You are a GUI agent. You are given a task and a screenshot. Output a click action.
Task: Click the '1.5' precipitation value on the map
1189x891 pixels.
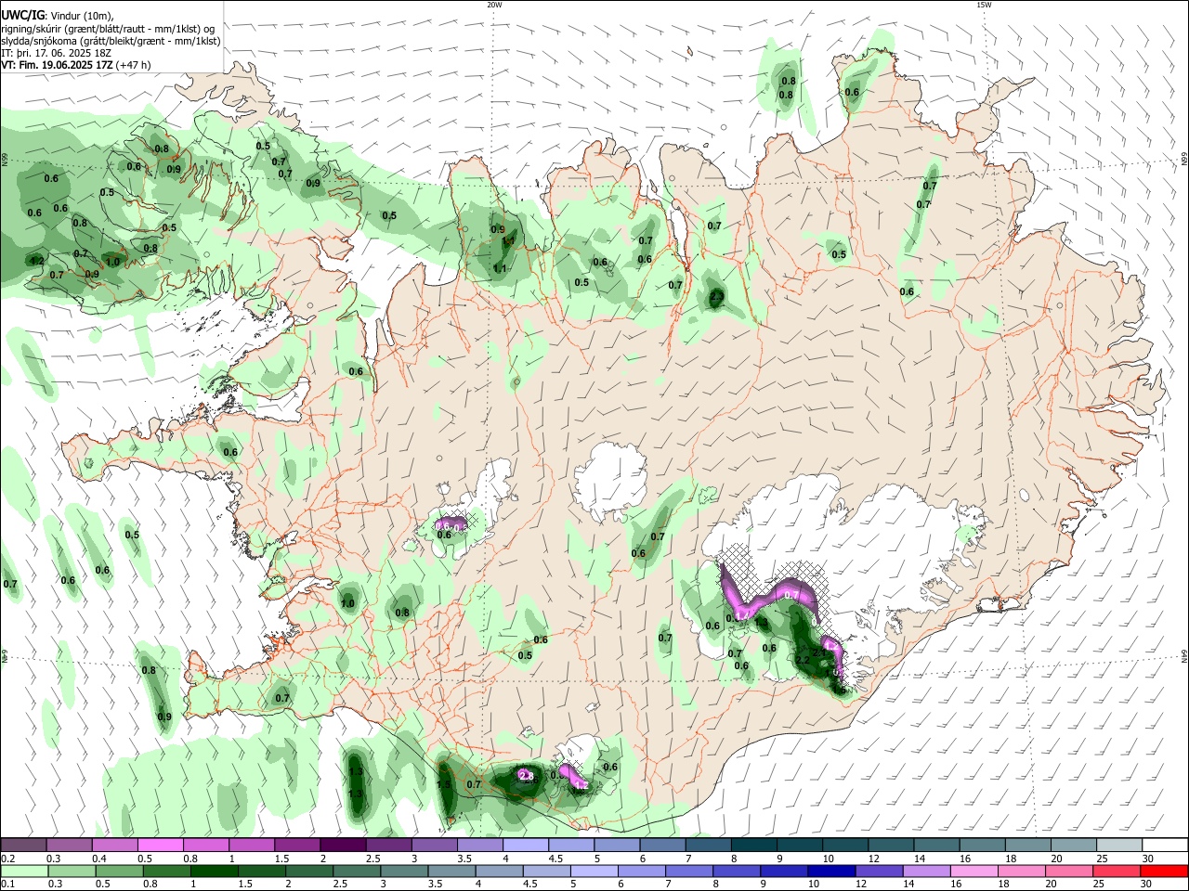(x=443, y=784)
